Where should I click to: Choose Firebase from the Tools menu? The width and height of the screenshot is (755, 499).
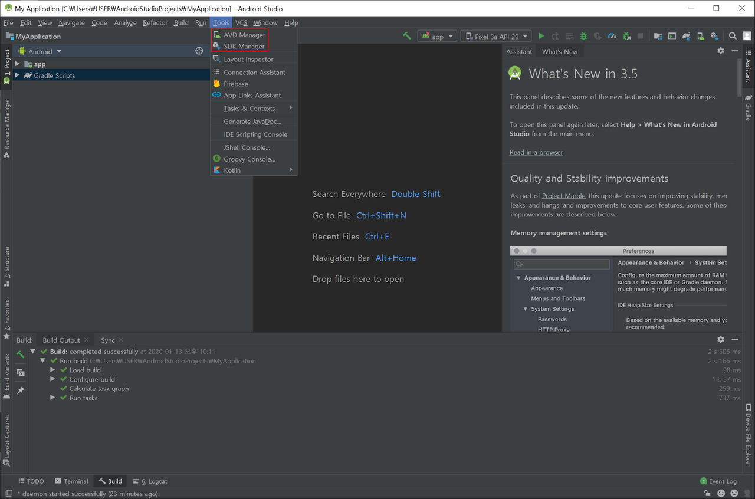254,84
